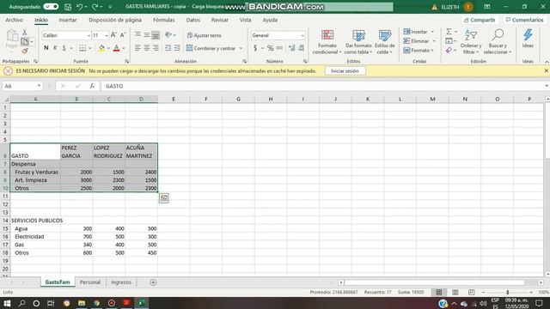Screen dimensions: 550x309
Task: Increase font size with big A
Action: pos(113,35)
